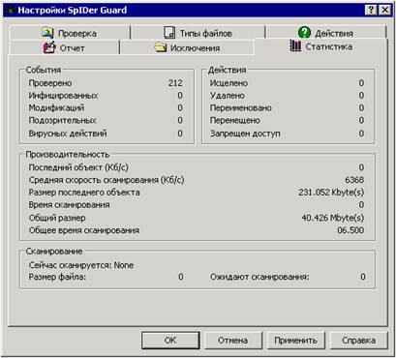Switch to the Проверка tab
This screenshot has height=358, width=396.
point(70,33)
